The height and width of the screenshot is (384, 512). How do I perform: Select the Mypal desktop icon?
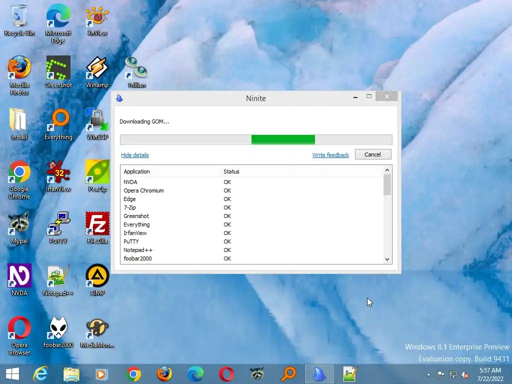pyautogui.click(x=19, y=228)
